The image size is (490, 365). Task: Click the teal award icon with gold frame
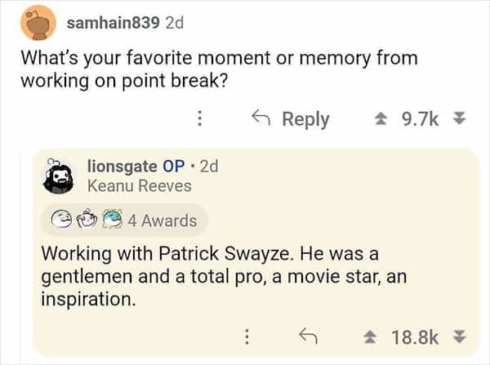tap(113, 220)
